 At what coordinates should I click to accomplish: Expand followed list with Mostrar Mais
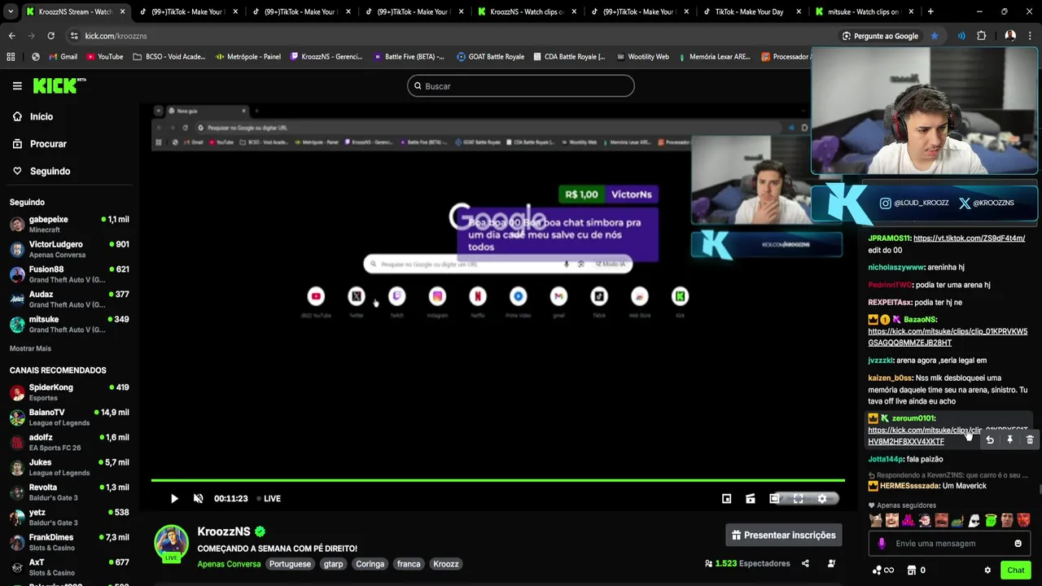[x=30, y=348]
